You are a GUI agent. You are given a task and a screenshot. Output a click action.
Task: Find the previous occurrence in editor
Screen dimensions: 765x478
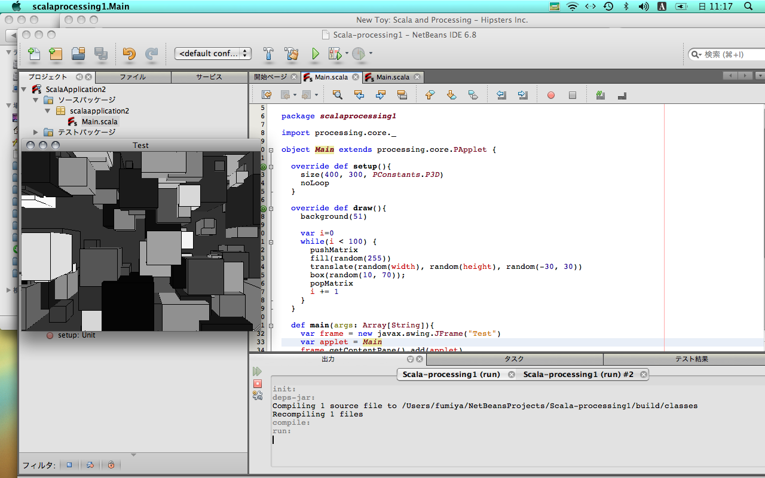[x=359, y=95]
